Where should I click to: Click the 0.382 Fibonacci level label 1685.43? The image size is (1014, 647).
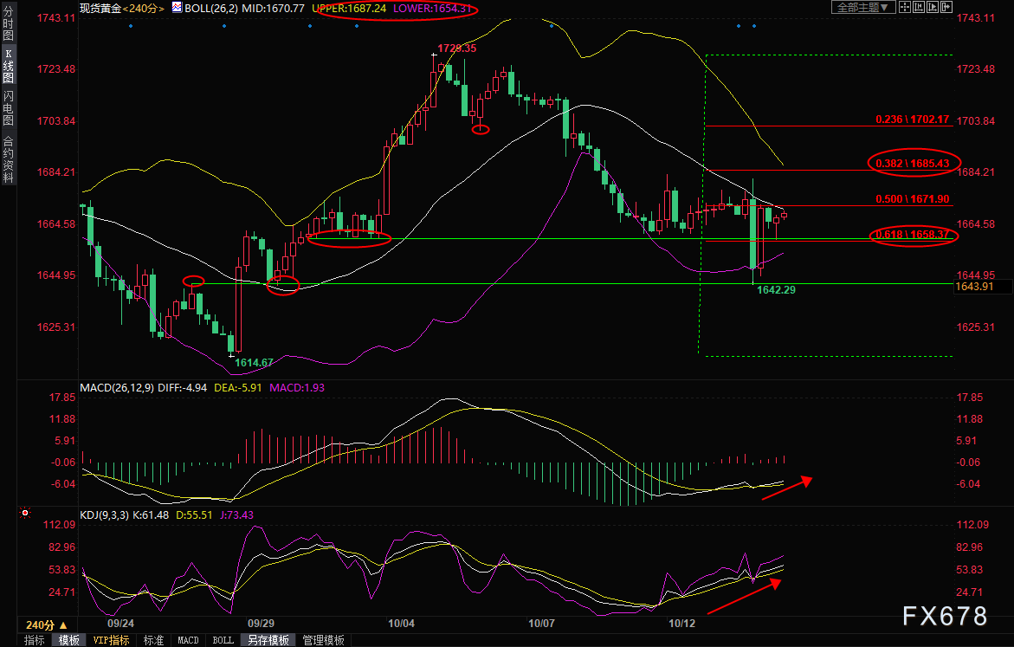point(912,163)
